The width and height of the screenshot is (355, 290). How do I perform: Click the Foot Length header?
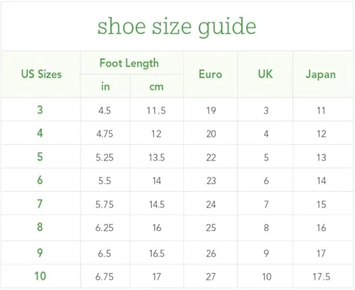point(129,63)
